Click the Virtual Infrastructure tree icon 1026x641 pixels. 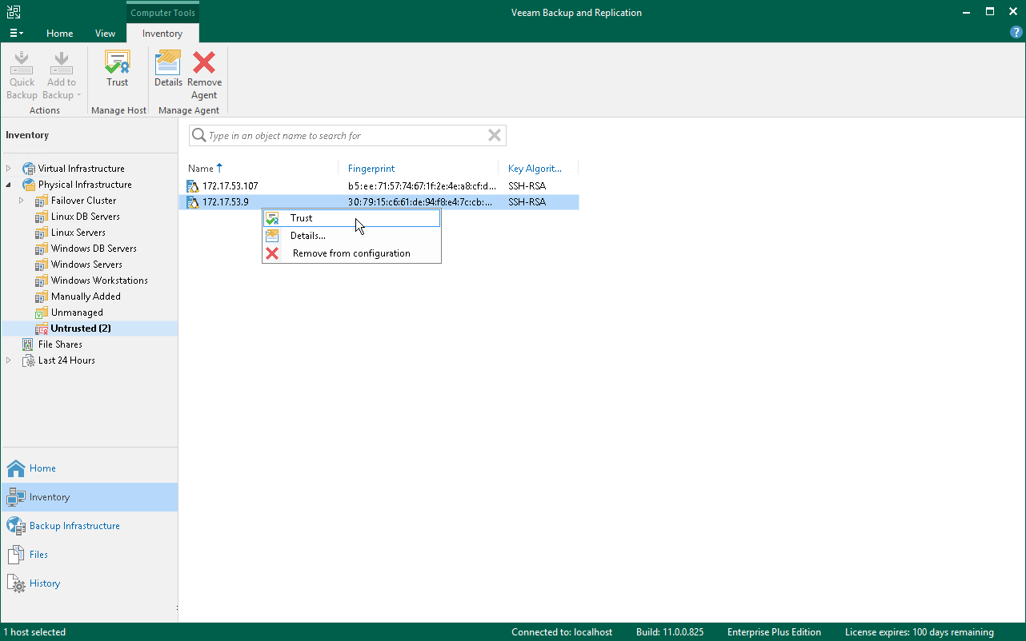tap(29, 169)
